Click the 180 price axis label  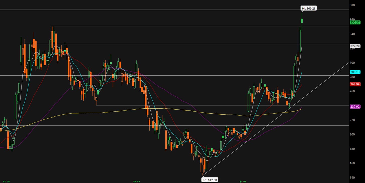(x=352, y=149)
